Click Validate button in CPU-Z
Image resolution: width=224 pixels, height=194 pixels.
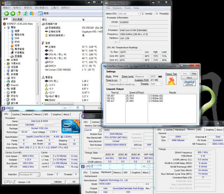coord(58,182)
